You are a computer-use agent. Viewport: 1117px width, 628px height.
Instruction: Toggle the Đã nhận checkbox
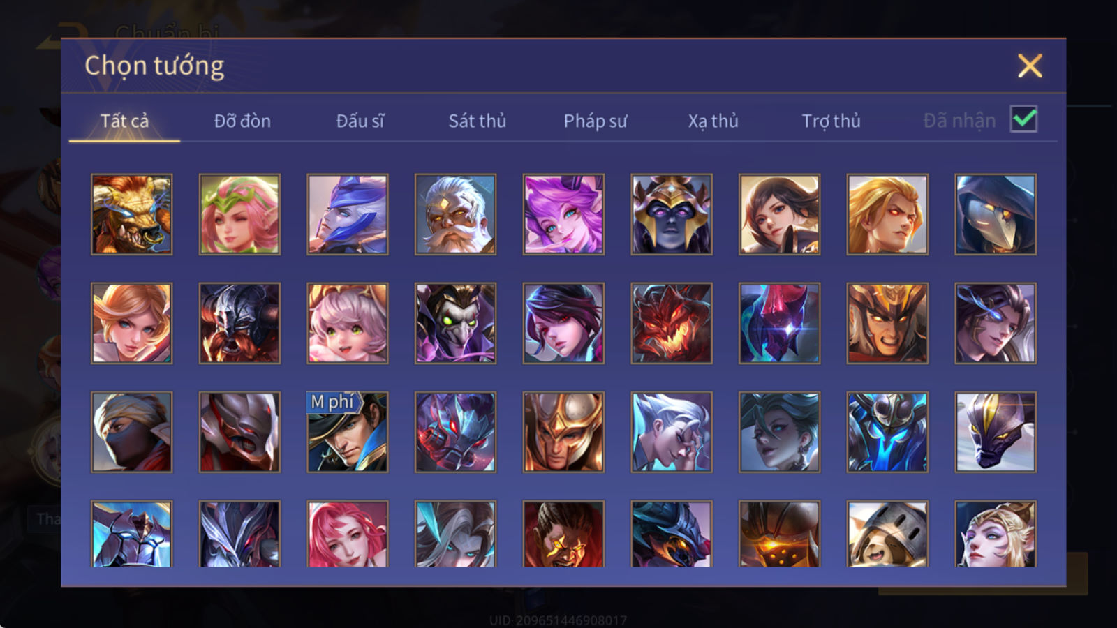(x=1024, y=119)
